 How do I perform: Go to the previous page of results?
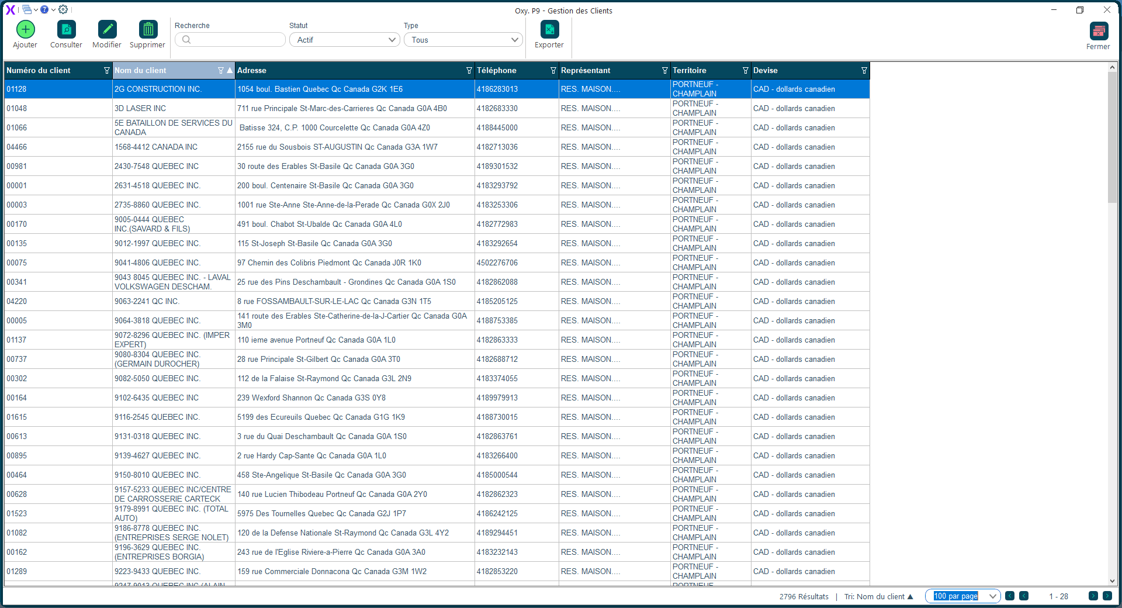click(1024, 596)
